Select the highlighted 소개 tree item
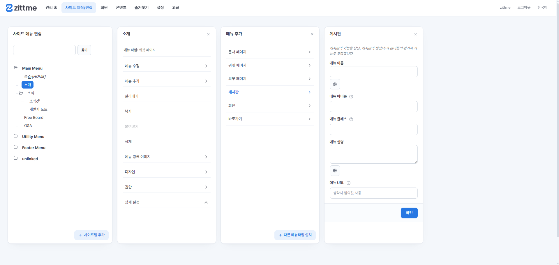The height and width of the screenshot is (265, 559). tap(28, 85)
